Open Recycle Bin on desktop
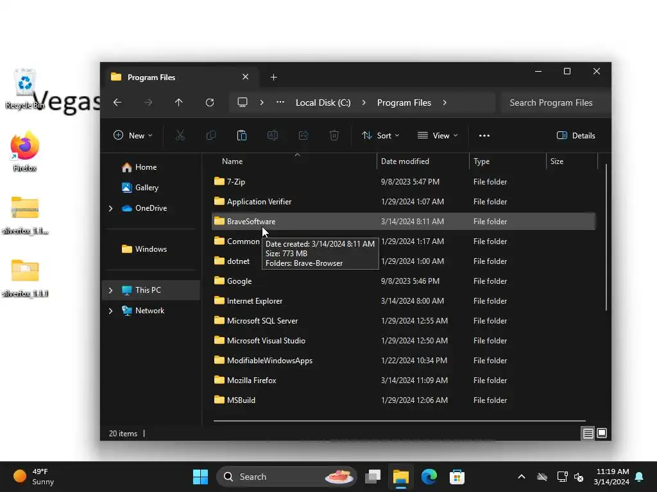Image resolution: width=657 pixels, height=492 pixels. (25, 89)
